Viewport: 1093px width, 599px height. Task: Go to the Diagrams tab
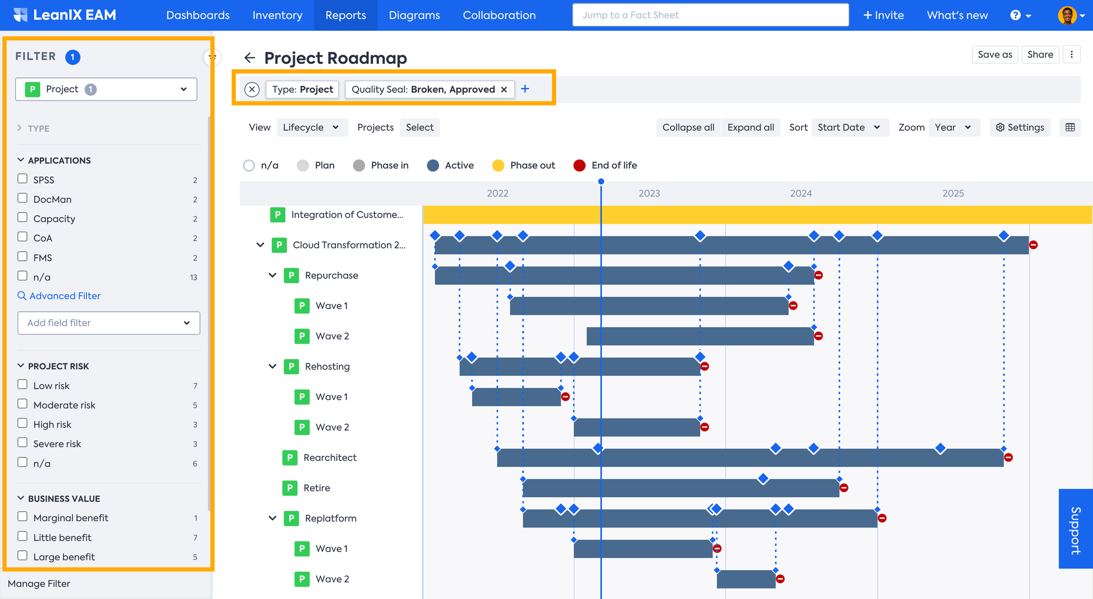[x=414, y=15]
